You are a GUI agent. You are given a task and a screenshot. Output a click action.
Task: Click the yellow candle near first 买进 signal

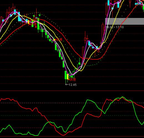click(29, 22)
